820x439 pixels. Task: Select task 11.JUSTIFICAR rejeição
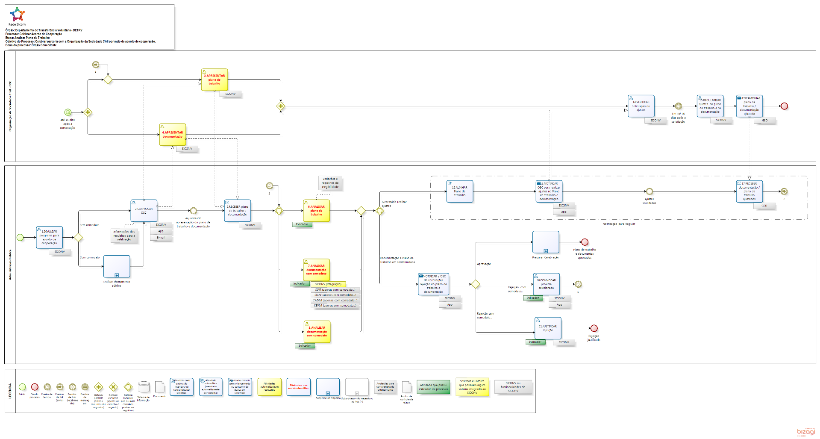(x=548, y=328)
